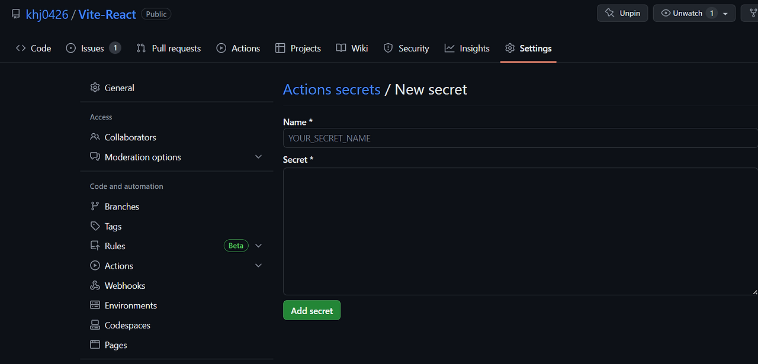This screenshot has height=364, width=758.
Task: Follow the Actions secrets breadcrumb link
Action: (332, 89)
